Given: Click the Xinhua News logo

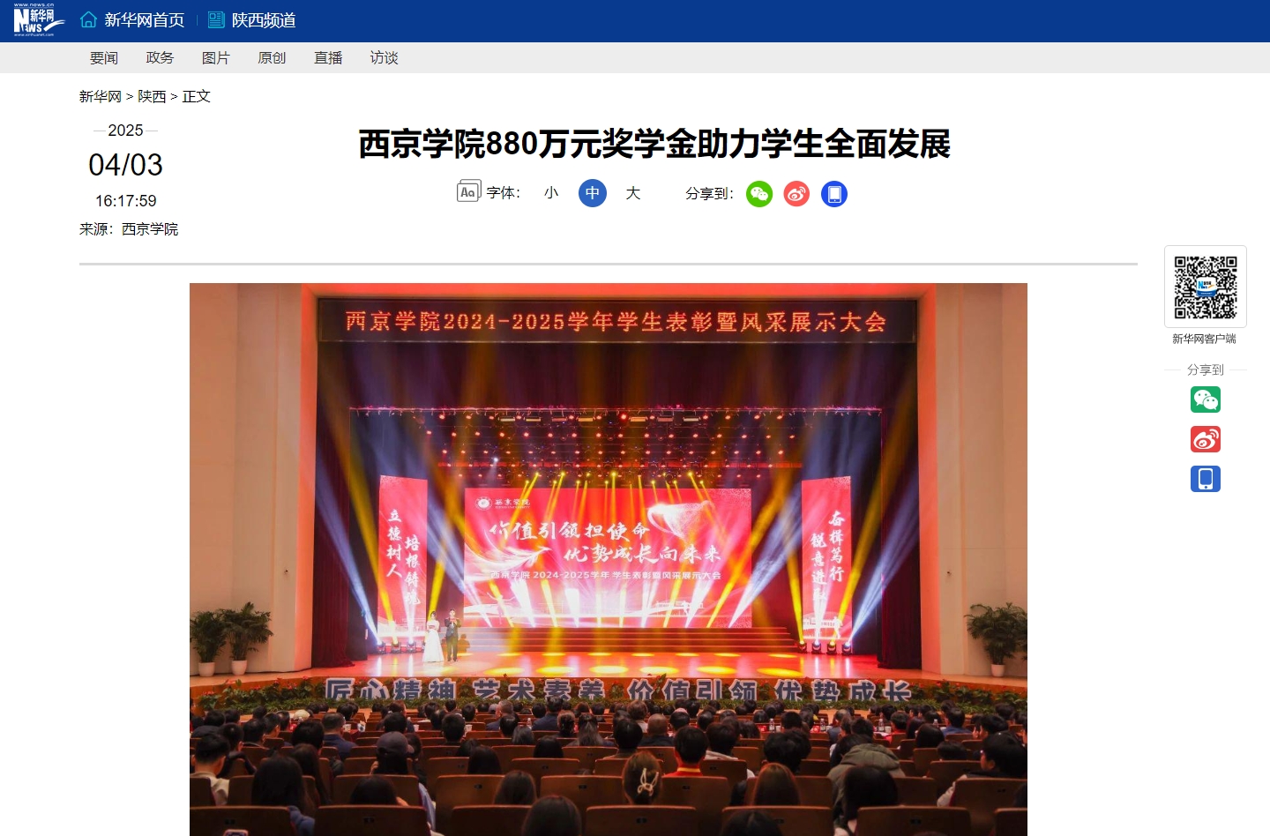Looking at the screenshot, I should coord(39,20).
